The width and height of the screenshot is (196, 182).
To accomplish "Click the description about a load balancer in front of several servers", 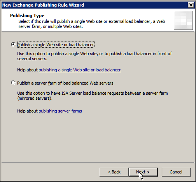I will (x=94, y=56).
